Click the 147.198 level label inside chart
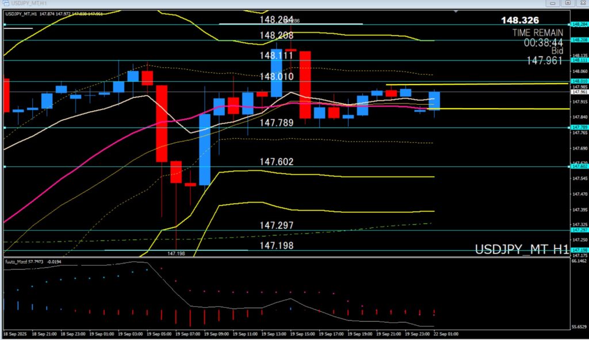Viewport: 589px width, 340px height. point(276,246)
